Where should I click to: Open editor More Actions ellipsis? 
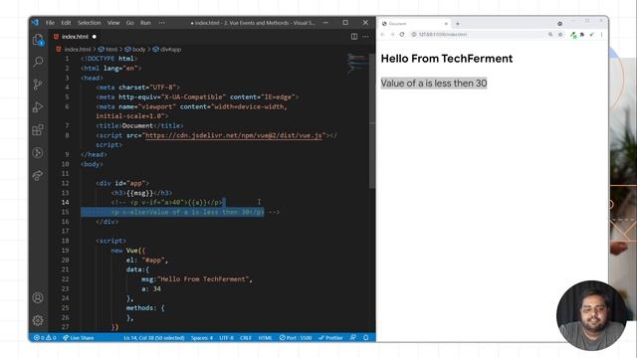pos(365,37)
